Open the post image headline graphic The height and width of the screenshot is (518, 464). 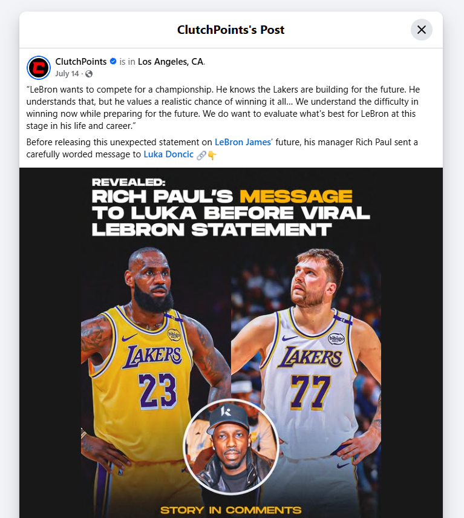point(231,207)
